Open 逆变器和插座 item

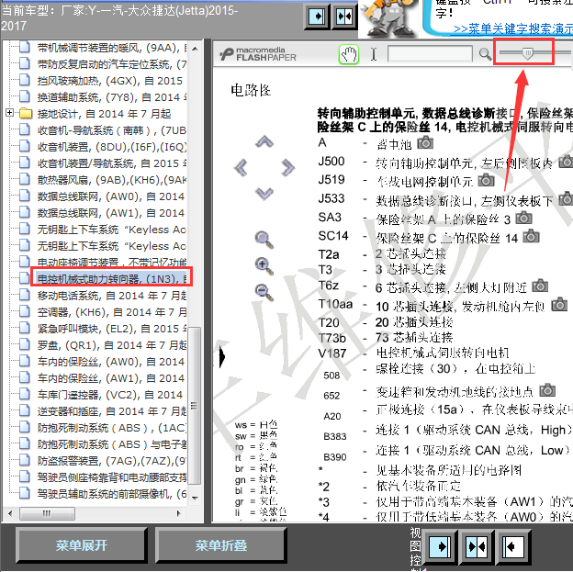112,411
